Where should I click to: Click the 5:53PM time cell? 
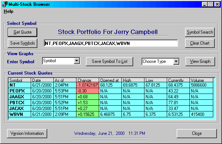pyautogui.click(x=65, y=91)
